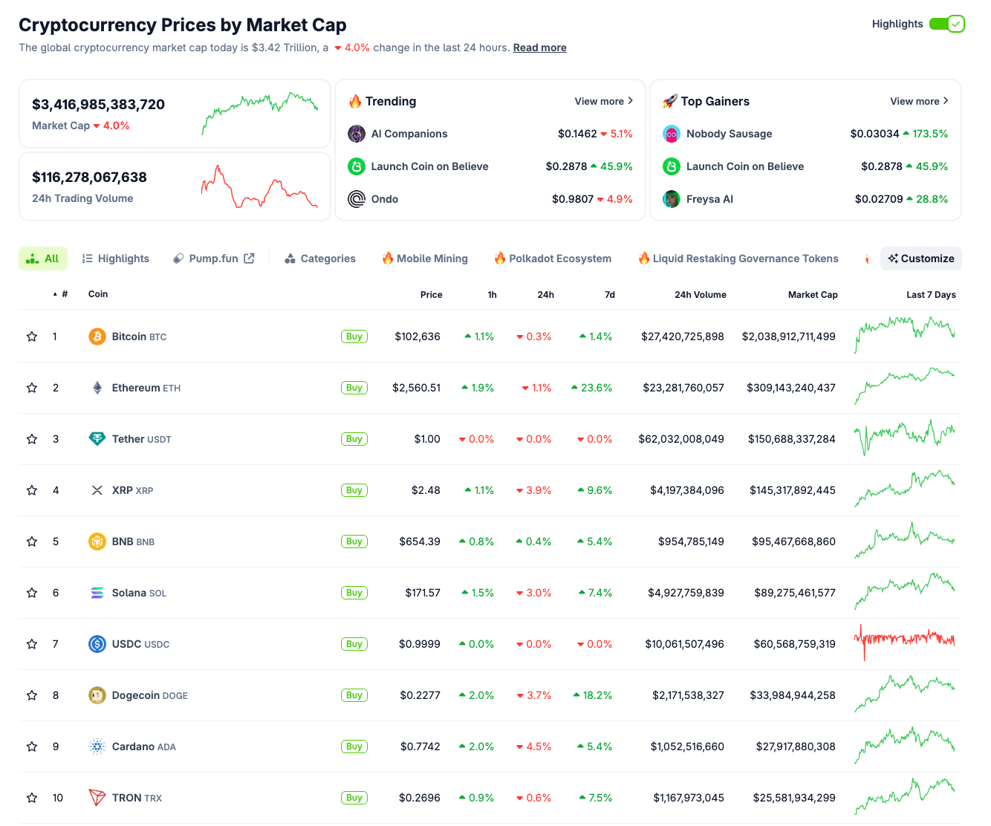Click the USDC logo icon
This screenshot has height=826, width=991.
click(x=97, y=644)
